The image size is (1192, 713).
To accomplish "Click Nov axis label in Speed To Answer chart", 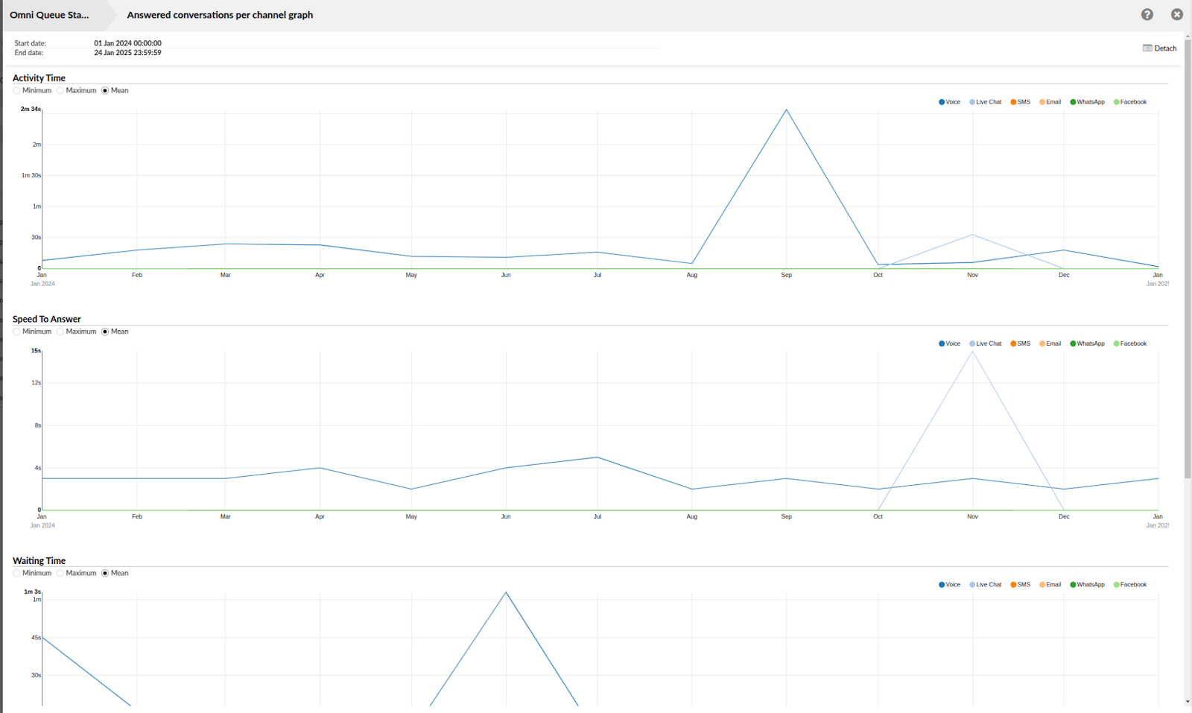I will [x=972, y=516].
